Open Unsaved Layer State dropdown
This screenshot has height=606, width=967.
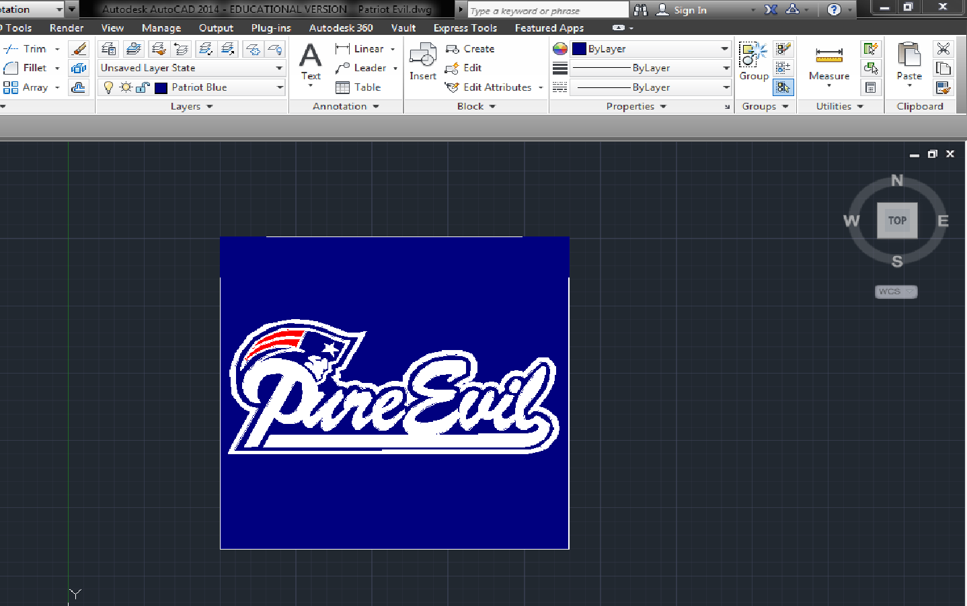pyautogui.click(x=192, y=68)
